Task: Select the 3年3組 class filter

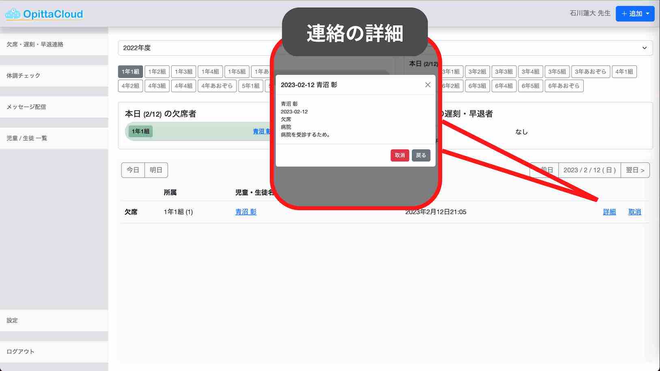Action: coord(504,71)
